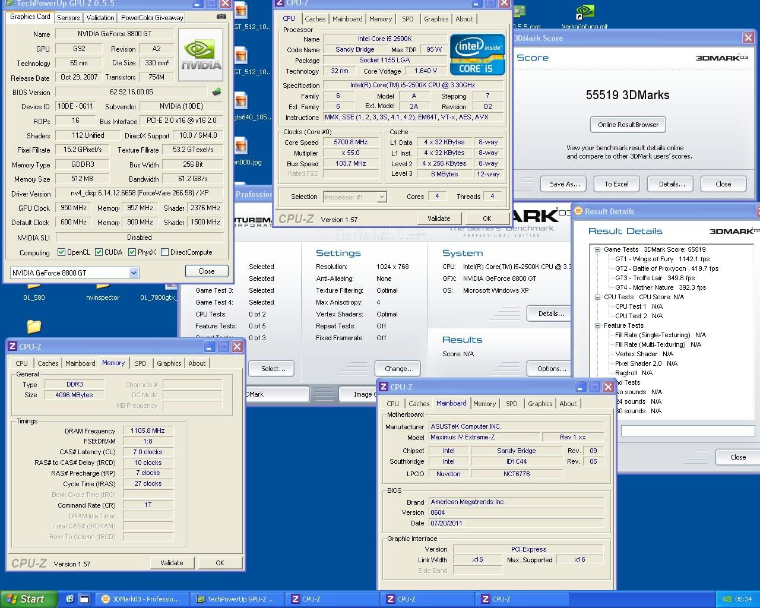Click Save As in 3DMark Score window
This screenshot has height=608, width=760.
tap(564, 184)
